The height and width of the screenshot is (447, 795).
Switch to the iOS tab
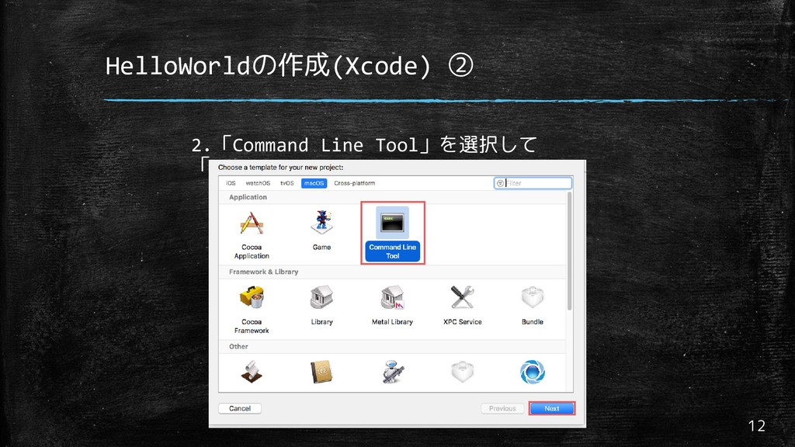(231, 183)
